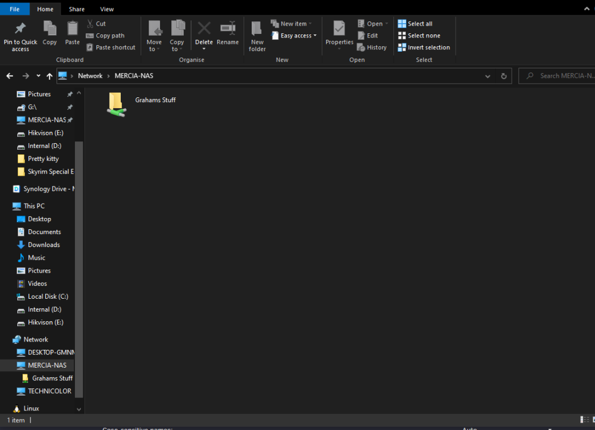Image resolution: width=595 pixels, height=430 pixels.
Task: Open Linux in navigation pane
Action: pyautogui.click(x=31, y=409)
